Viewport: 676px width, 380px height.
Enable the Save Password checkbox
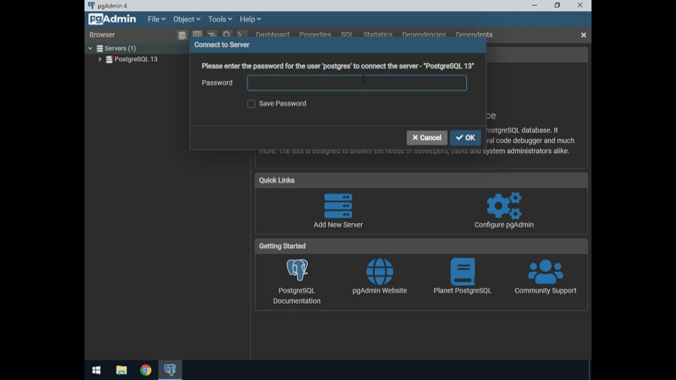(x=251, y=104)
